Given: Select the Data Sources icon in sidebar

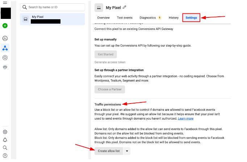Looking at the screenshot, I should [x=5, y=48].
